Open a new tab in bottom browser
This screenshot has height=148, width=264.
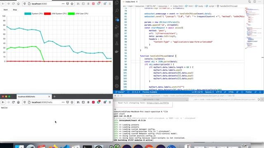tap(54, 97)
